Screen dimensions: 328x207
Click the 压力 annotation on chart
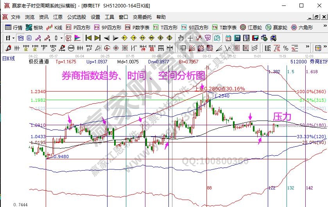click(282, 116)
